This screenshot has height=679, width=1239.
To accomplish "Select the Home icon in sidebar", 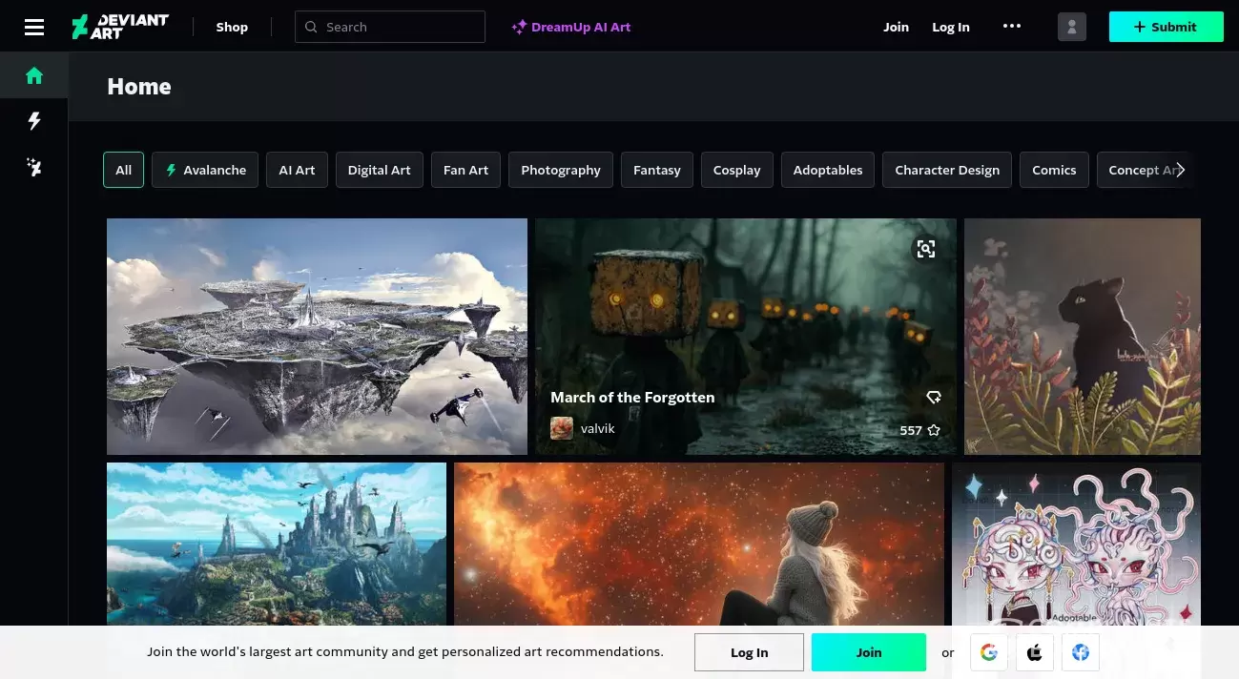I will click(x=34, y=75).
